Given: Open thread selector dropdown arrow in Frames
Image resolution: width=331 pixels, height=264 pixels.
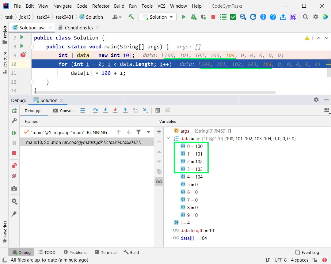Looking at the screenshot, I should coord(148,132).
